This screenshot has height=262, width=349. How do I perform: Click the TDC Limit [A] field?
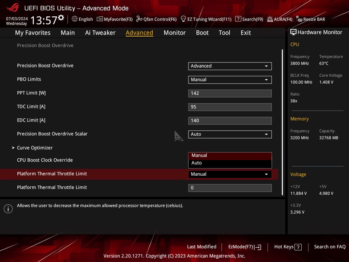pos(230,107)
